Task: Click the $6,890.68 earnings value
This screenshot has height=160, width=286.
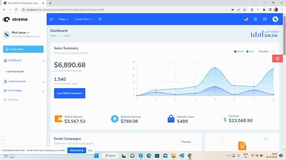Action: [70, 65]
